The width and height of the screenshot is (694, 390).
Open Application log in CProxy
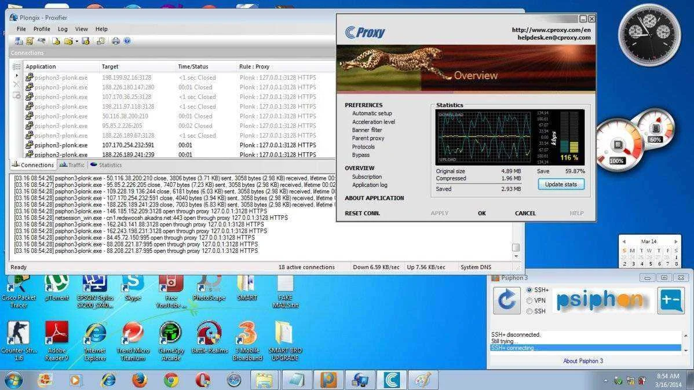[369, 185]
